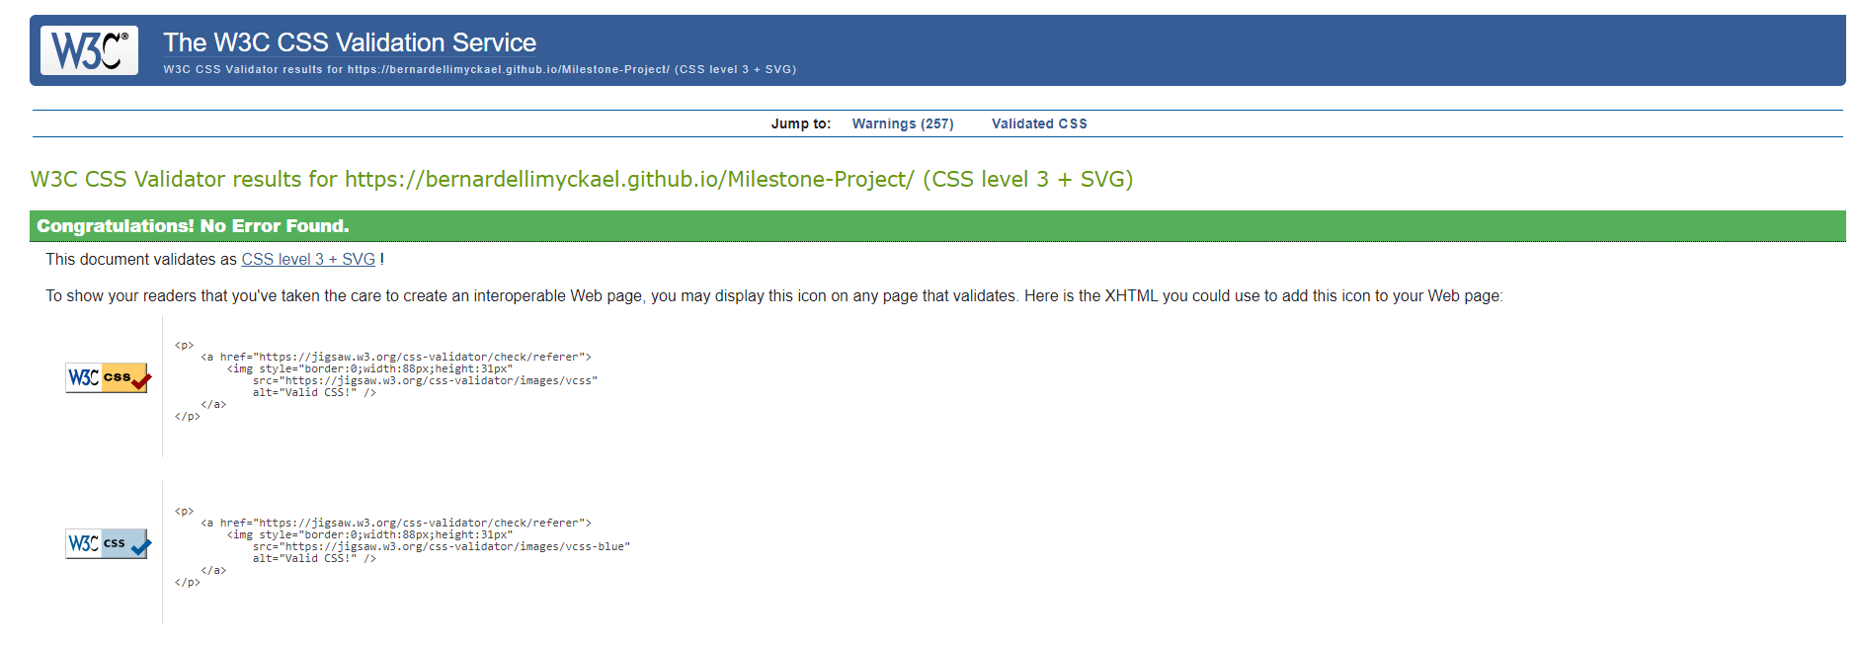
Task: Click the W3C logo in the header
Action: (x=89, y=50)
